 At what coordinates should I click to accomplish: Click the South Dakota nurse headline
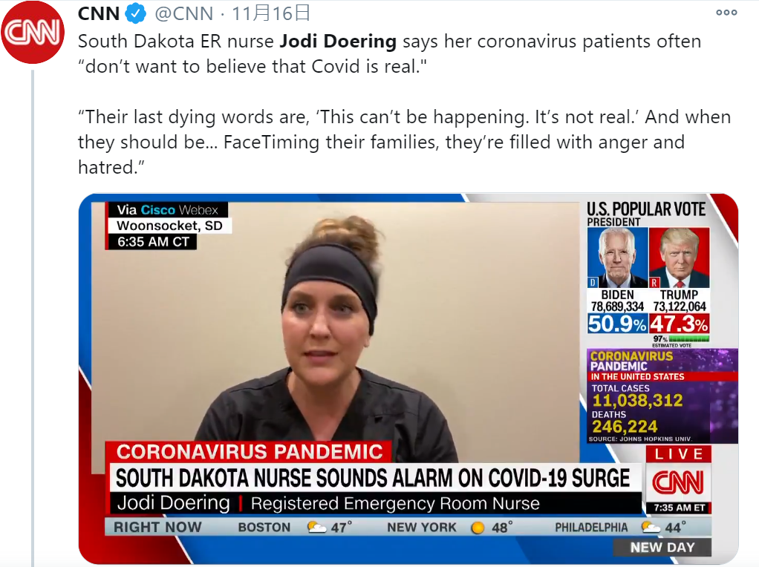[x=374, y=478]
